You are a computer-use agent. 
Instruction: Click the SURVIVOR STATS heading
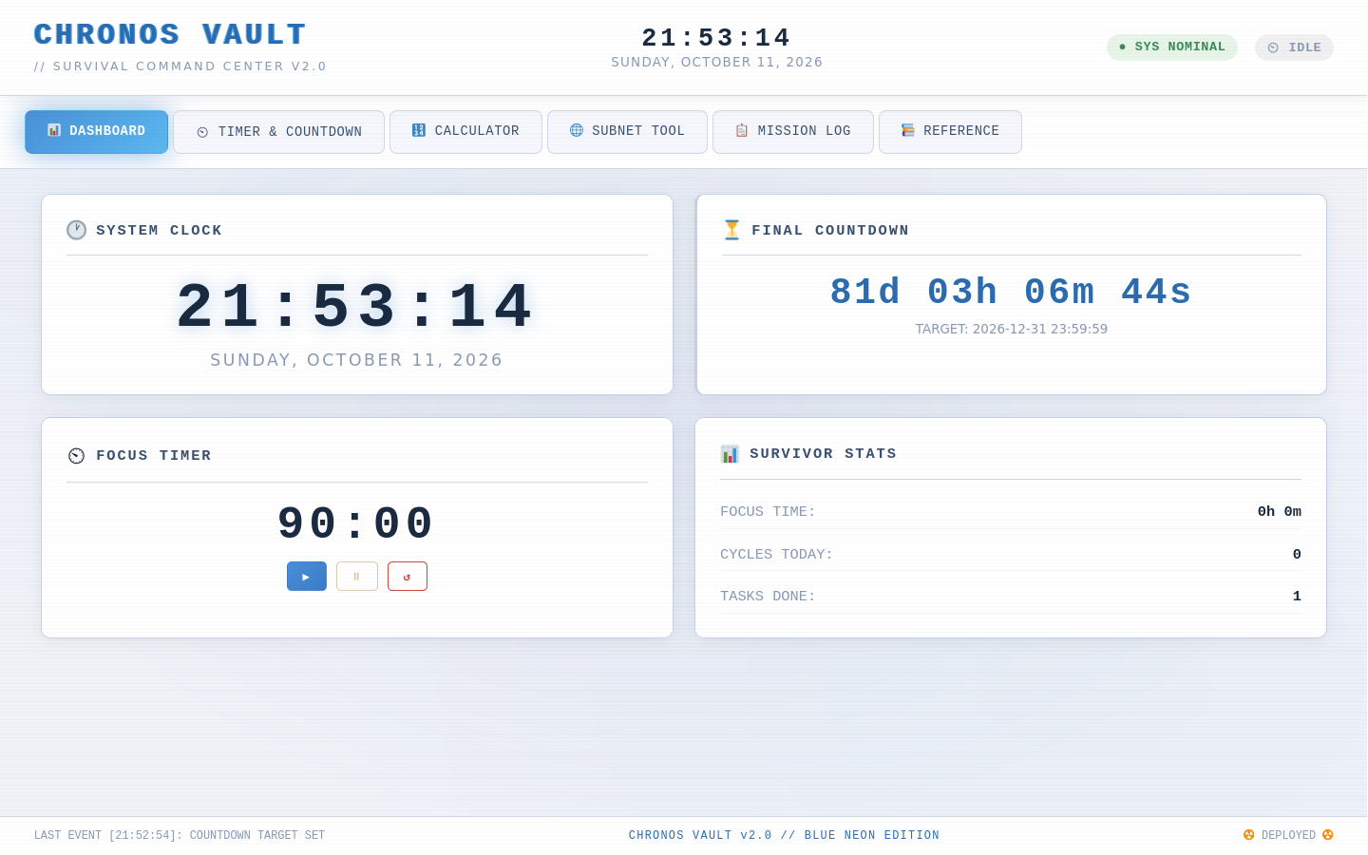[823, 454]
